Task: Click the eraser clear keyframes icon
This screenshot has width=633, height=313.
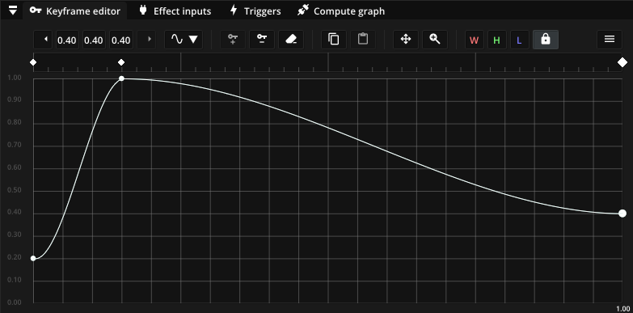Action: [291, 40]
